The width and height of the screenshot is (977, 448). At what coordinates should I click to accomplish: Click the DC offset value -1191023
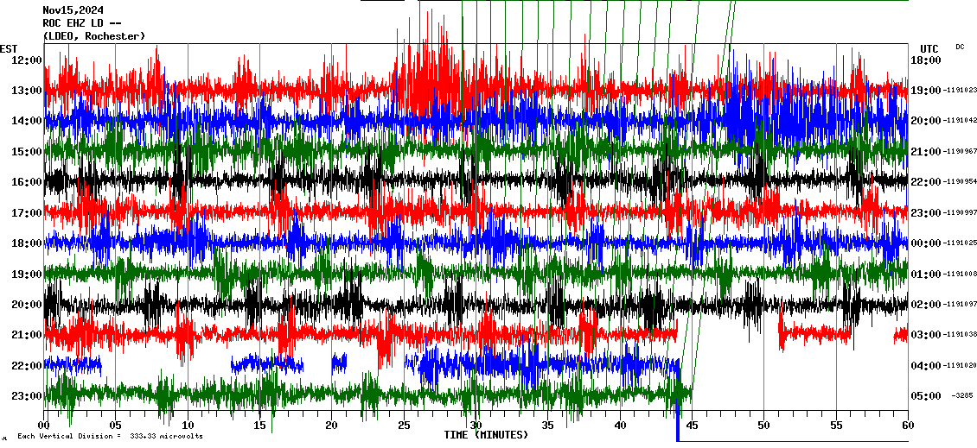pyautogui.click(x=960, y=91)
